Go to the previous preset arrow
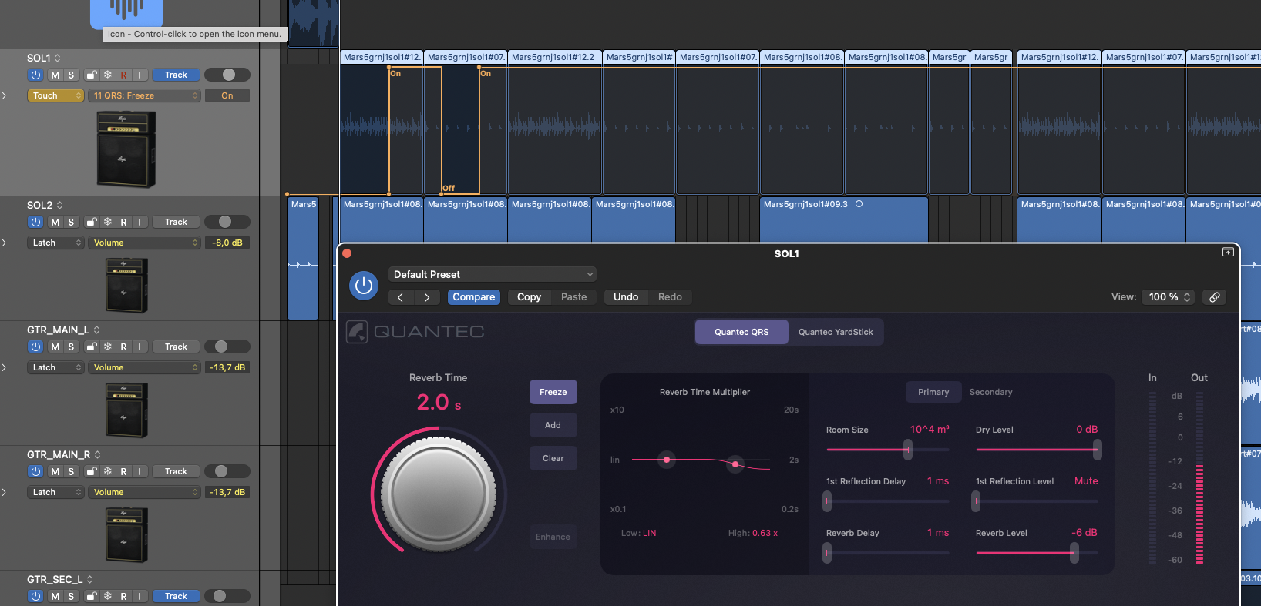 [x=400, y=297]
